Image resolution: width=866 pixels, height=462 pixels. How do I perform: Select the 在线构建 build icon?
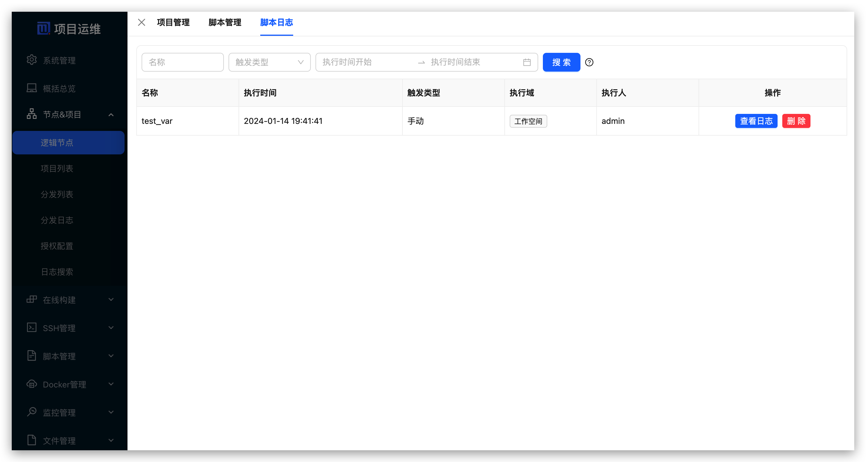32,300
